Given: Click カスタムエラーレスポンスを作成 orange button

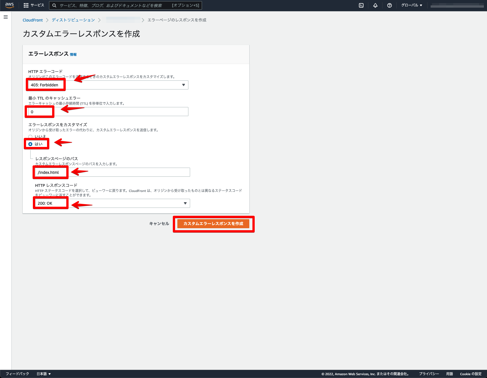Looking at the screenshot, I should click(x=213, y=224).
